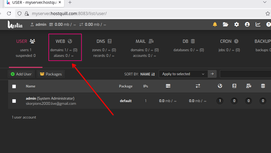Change the Sort By NAME order
This screenshot has width=271, height=153.
[x=148, y=74]
